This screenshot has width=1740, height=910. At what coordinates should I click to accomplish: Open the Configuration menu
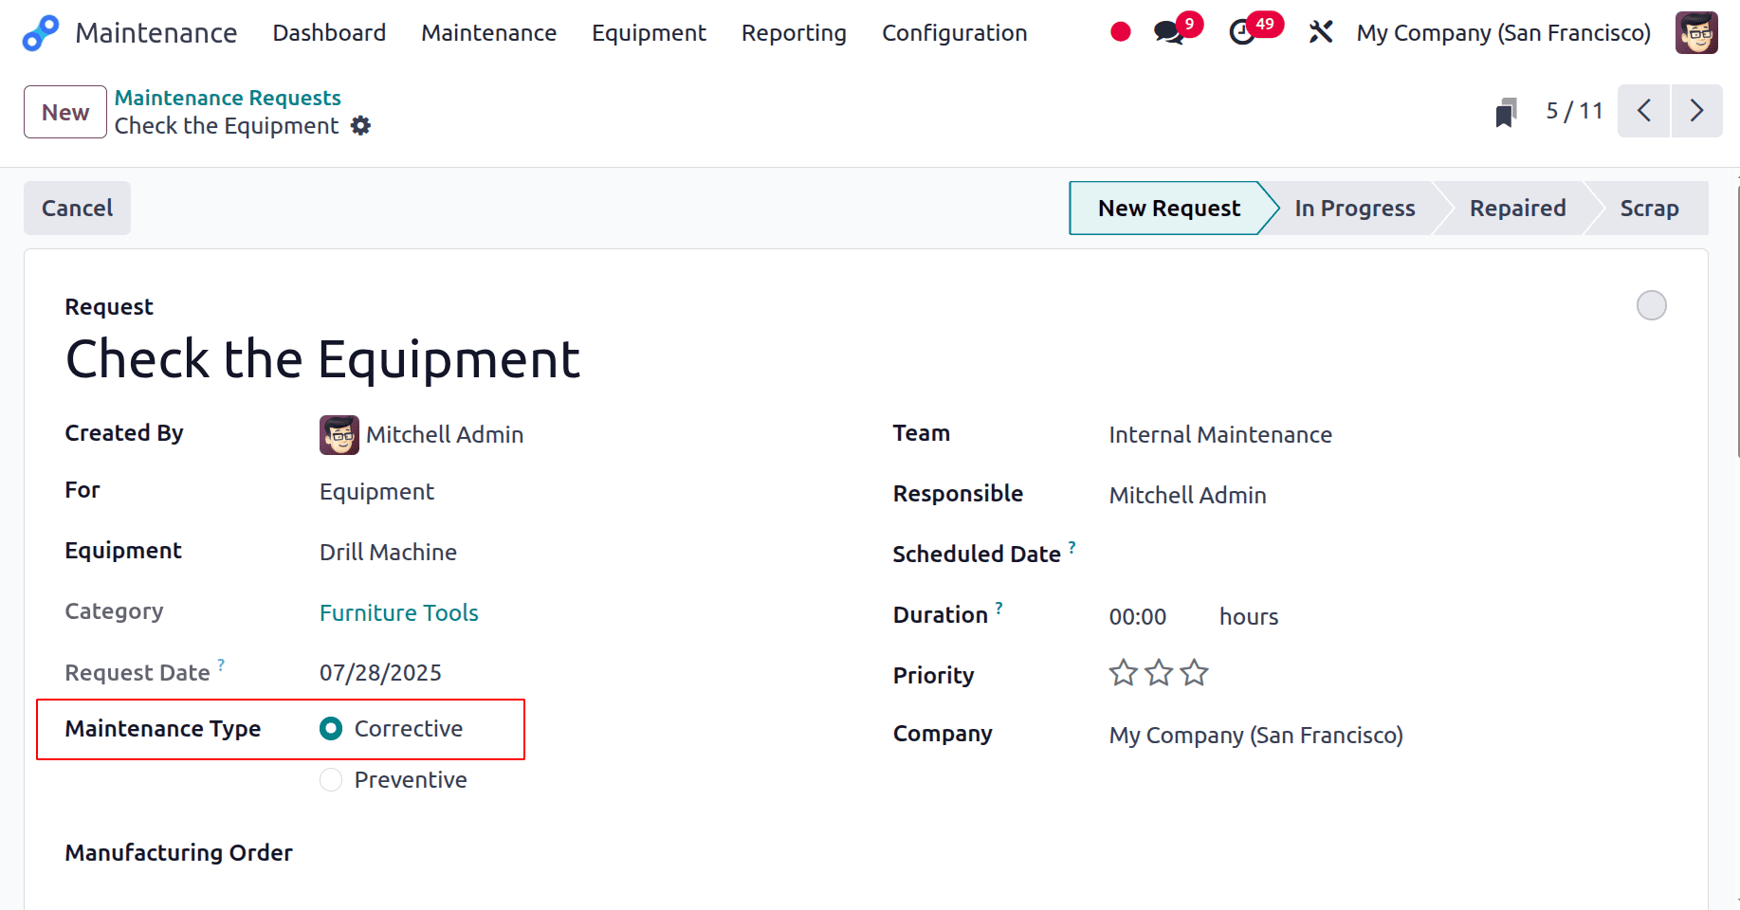pos(954,32)
